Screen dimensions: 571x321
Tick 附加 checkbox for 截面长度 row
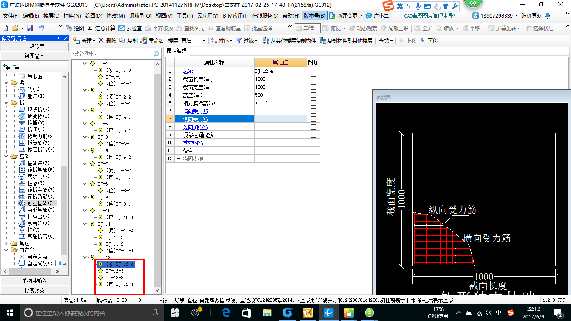(314, 79)
